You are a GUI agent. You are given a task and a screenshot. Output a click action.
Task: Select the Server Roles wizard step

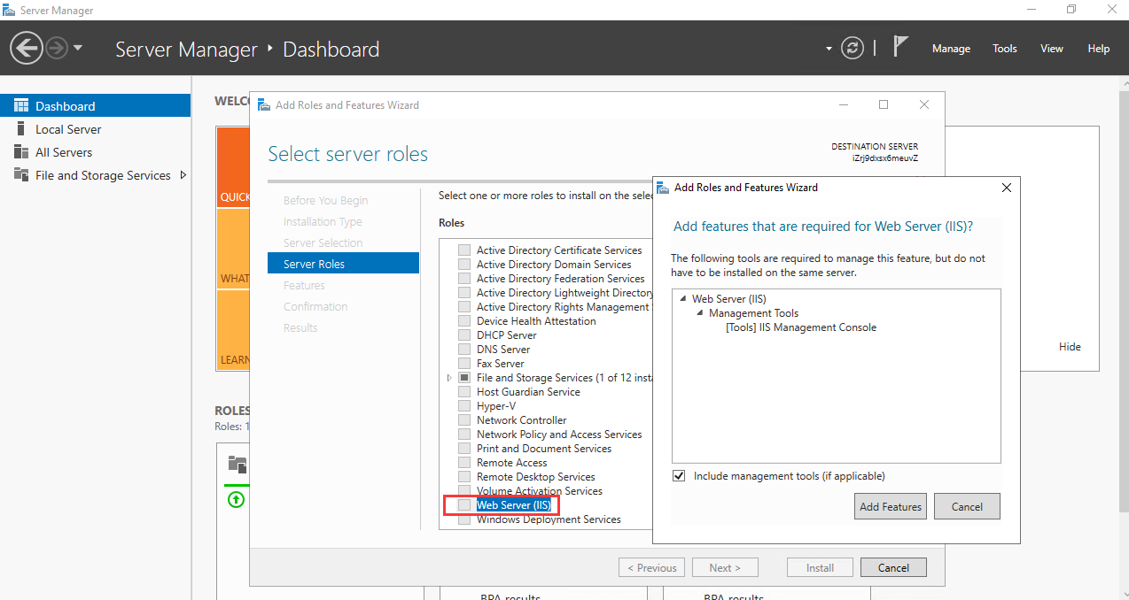(x=343, y=264)
